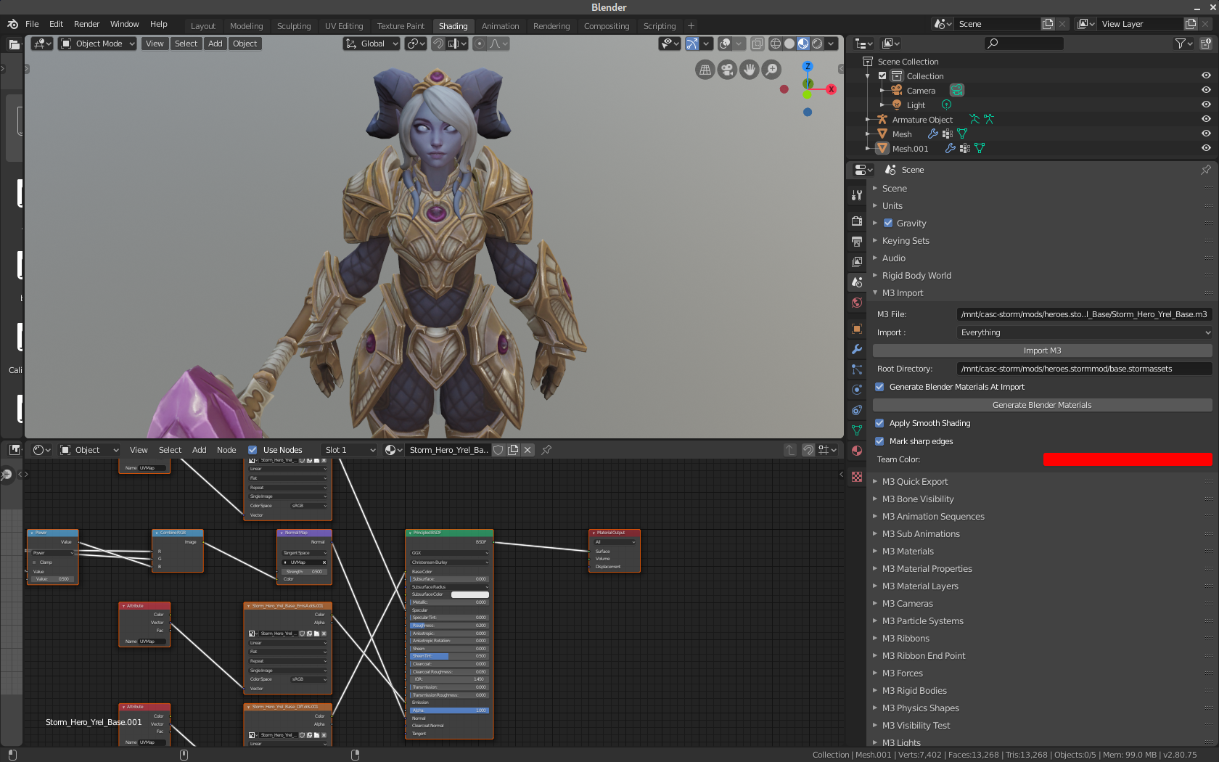Screen dimensions: 1219x762
Task: Switch to the Animation workspace tab
Action: (500, 25)
